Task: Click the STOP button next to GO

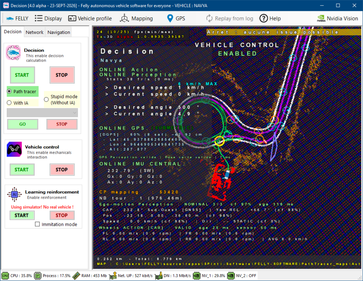Action: click(x=62, y=124)
